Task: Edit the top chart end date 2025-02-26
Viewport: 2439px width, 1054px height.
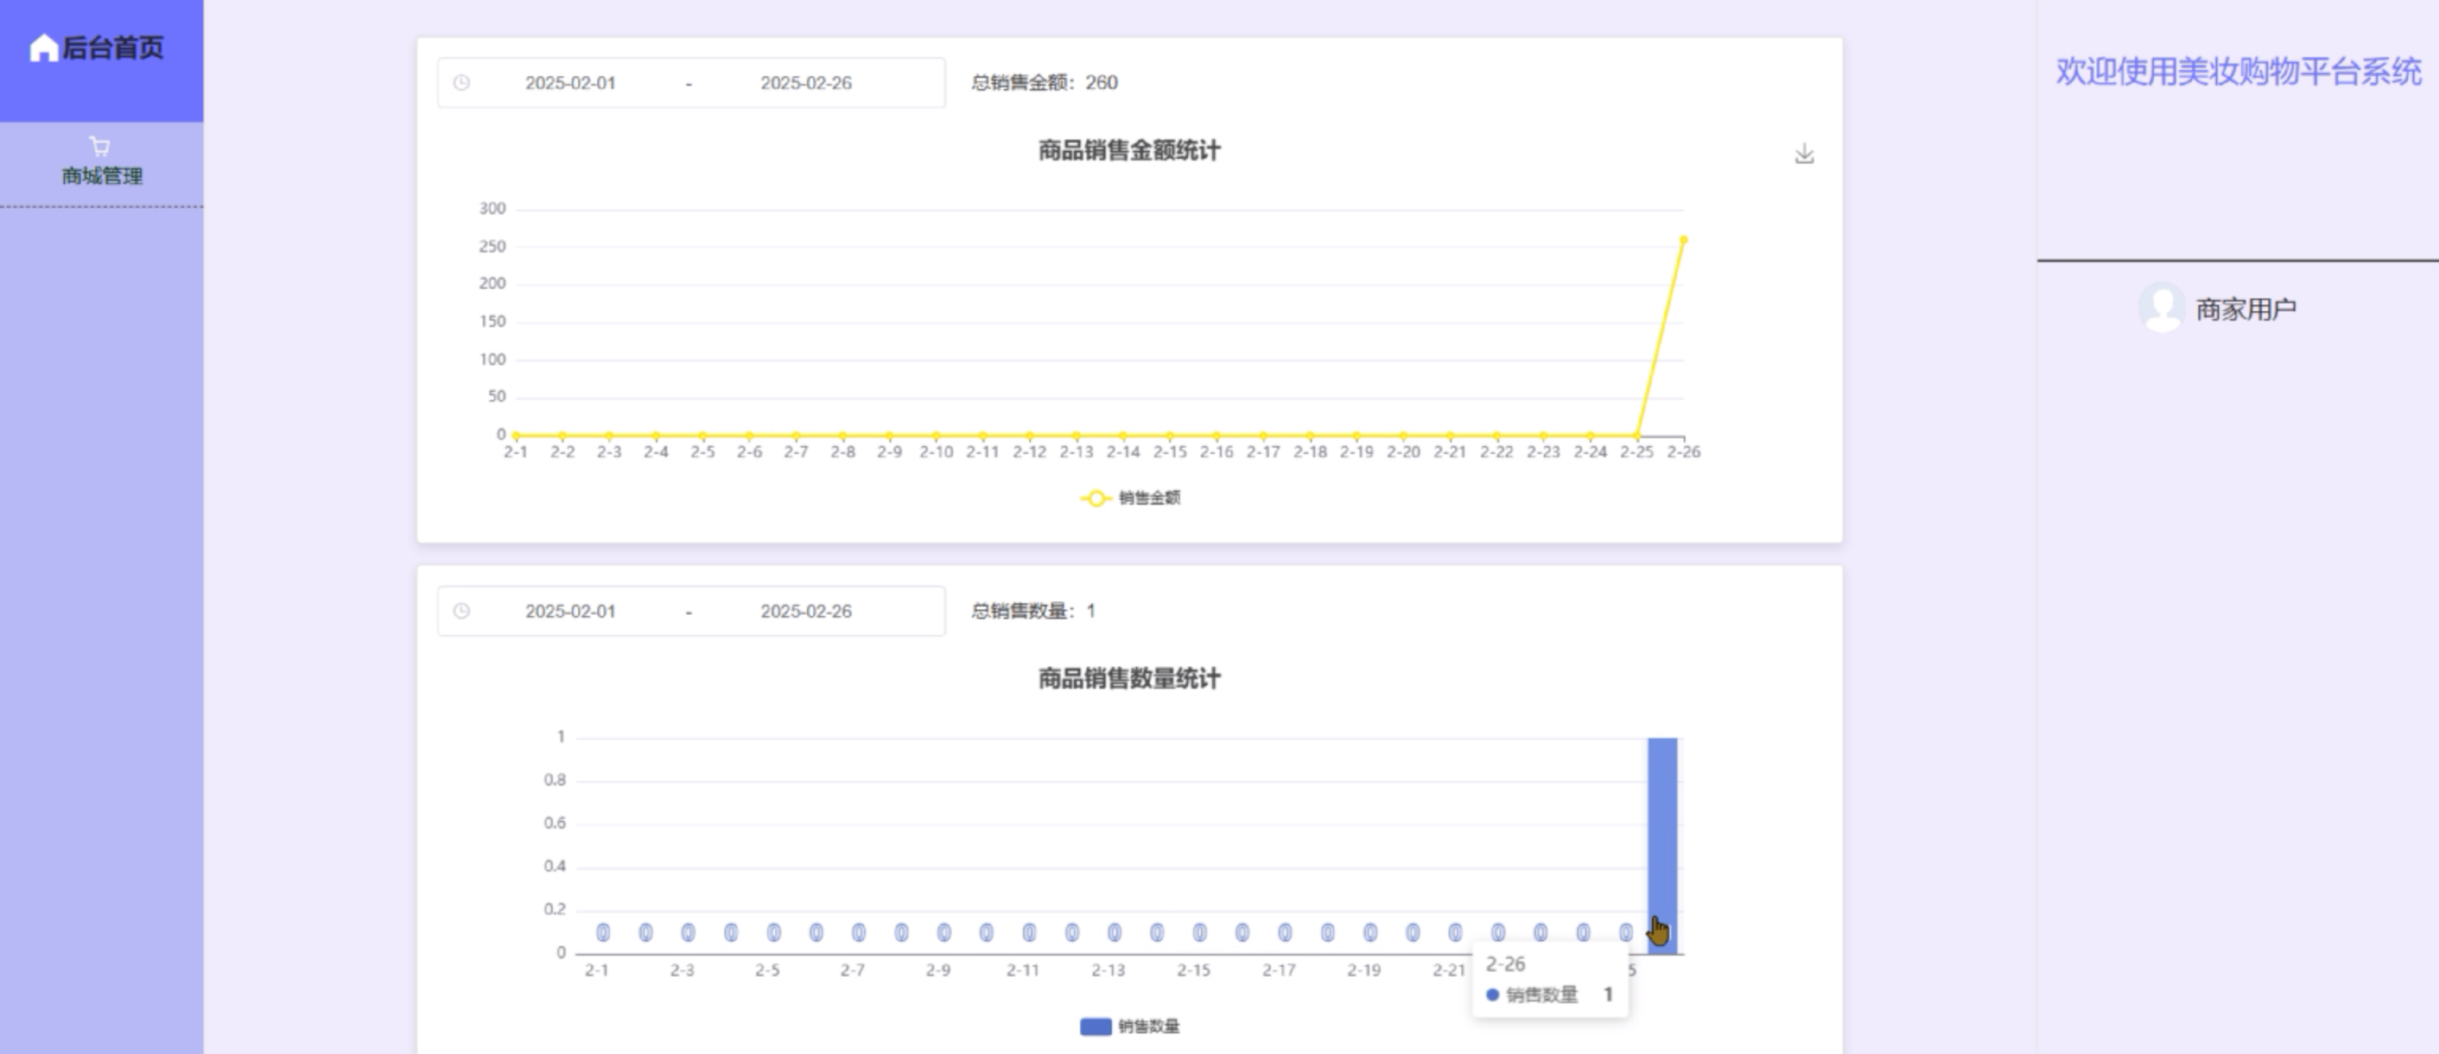Action: point(806,83)
